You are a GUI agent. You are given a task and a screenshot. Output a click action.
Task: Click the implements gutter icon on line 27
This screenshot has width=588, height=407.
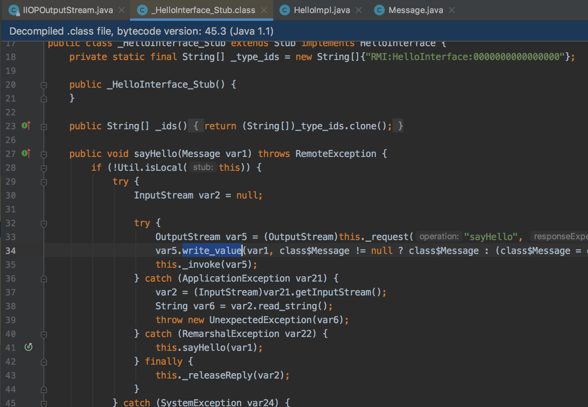click(x=26, y=153)
